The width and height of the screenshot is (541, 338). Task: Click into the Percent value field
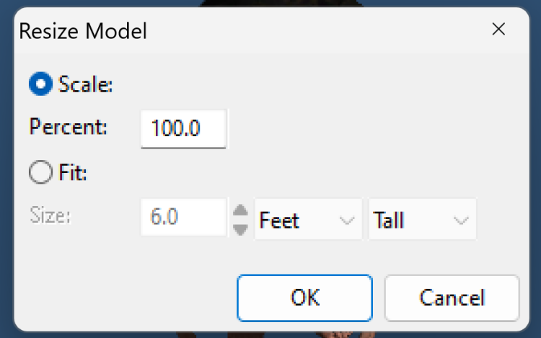coord(183,128)
